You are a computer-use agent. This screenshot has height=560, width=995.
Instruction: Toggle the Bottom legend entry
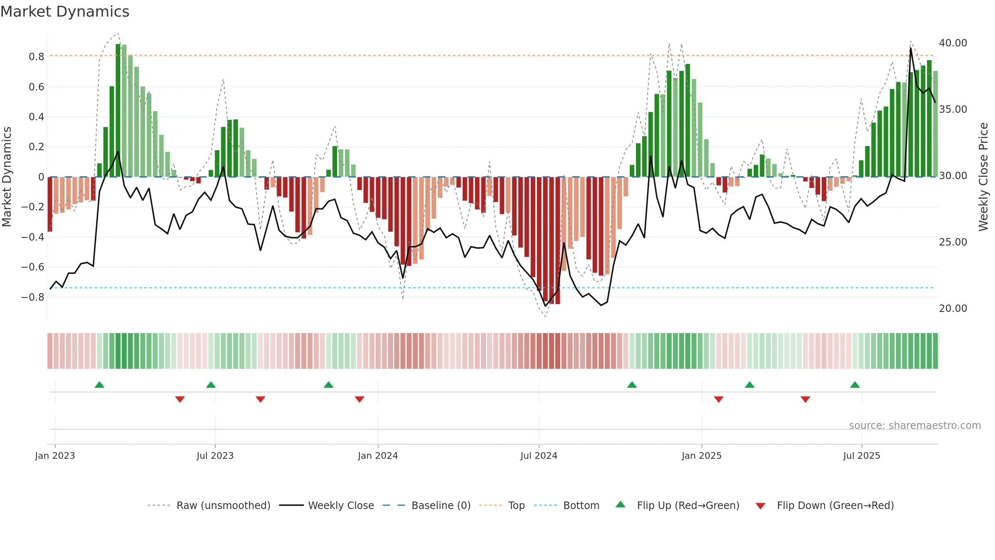[567, 505]
